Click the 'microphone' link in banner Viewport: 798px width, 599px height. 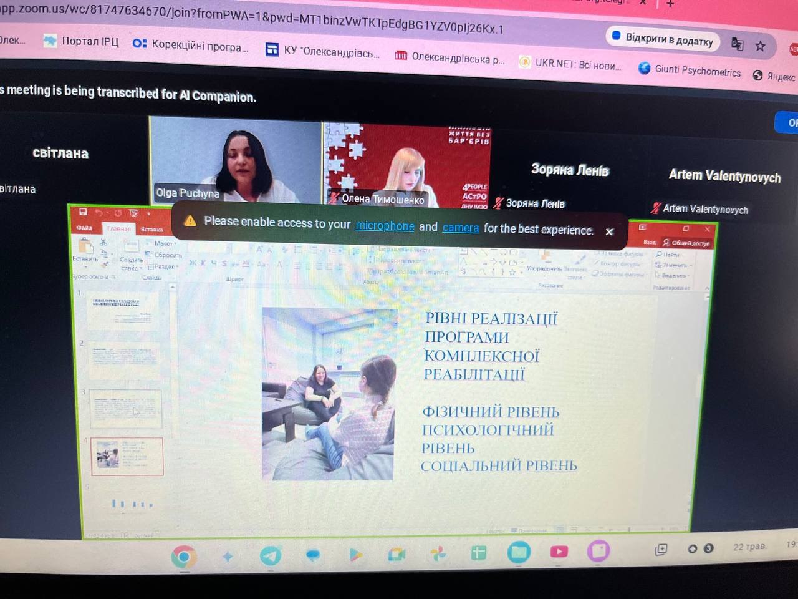pos(384,226)
